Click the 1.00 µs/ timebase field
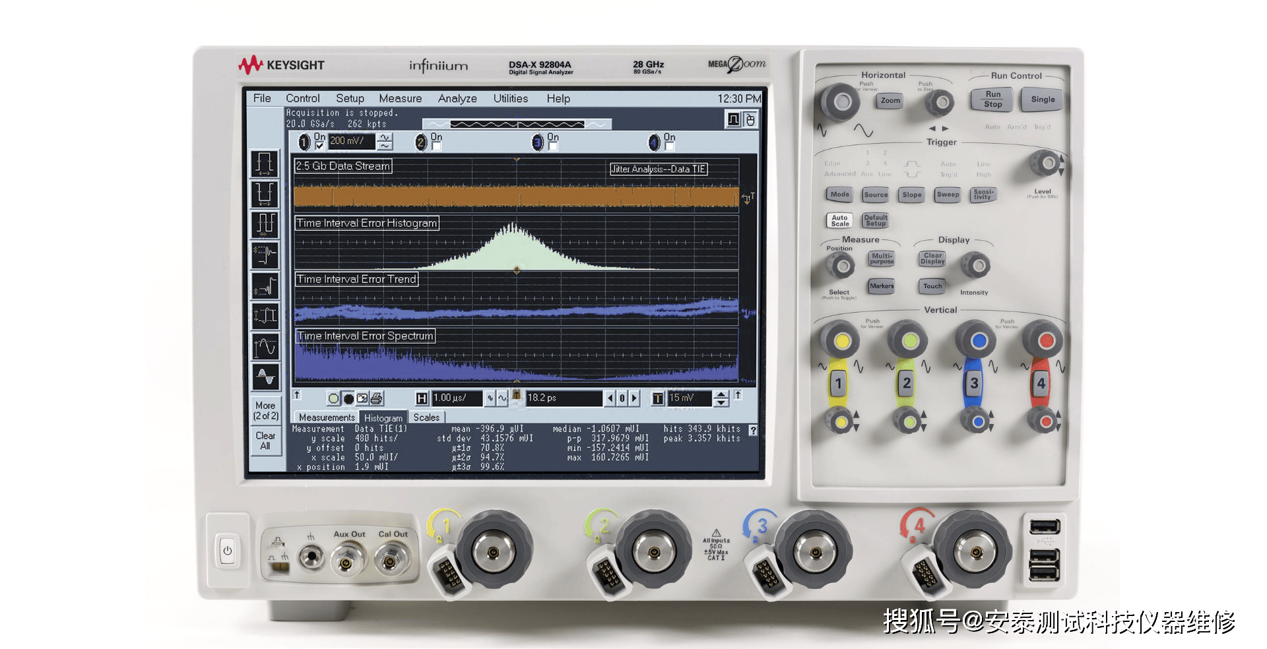The image size is (1267, 649). tap(457, 398)
